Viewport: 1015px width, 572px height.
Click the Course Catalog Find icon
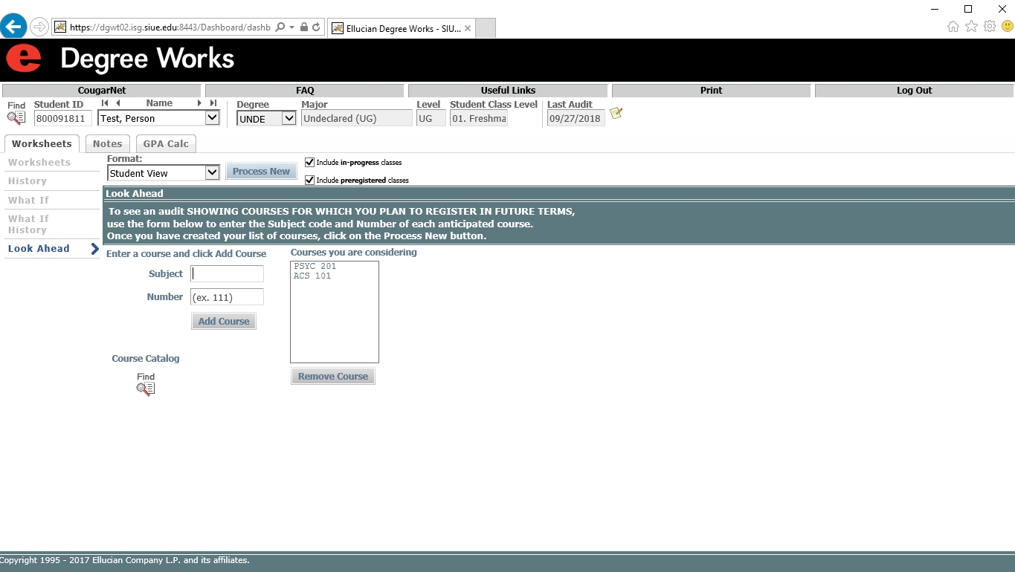[x=146, y=388]
